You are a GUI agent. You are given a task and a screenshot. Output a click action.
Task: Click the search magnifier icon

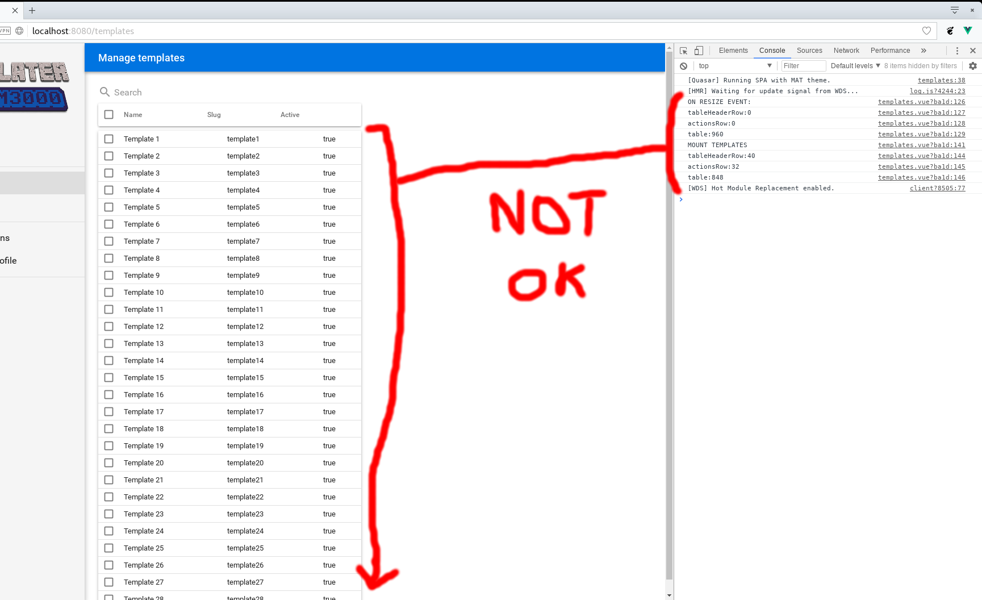pos(105,92)
